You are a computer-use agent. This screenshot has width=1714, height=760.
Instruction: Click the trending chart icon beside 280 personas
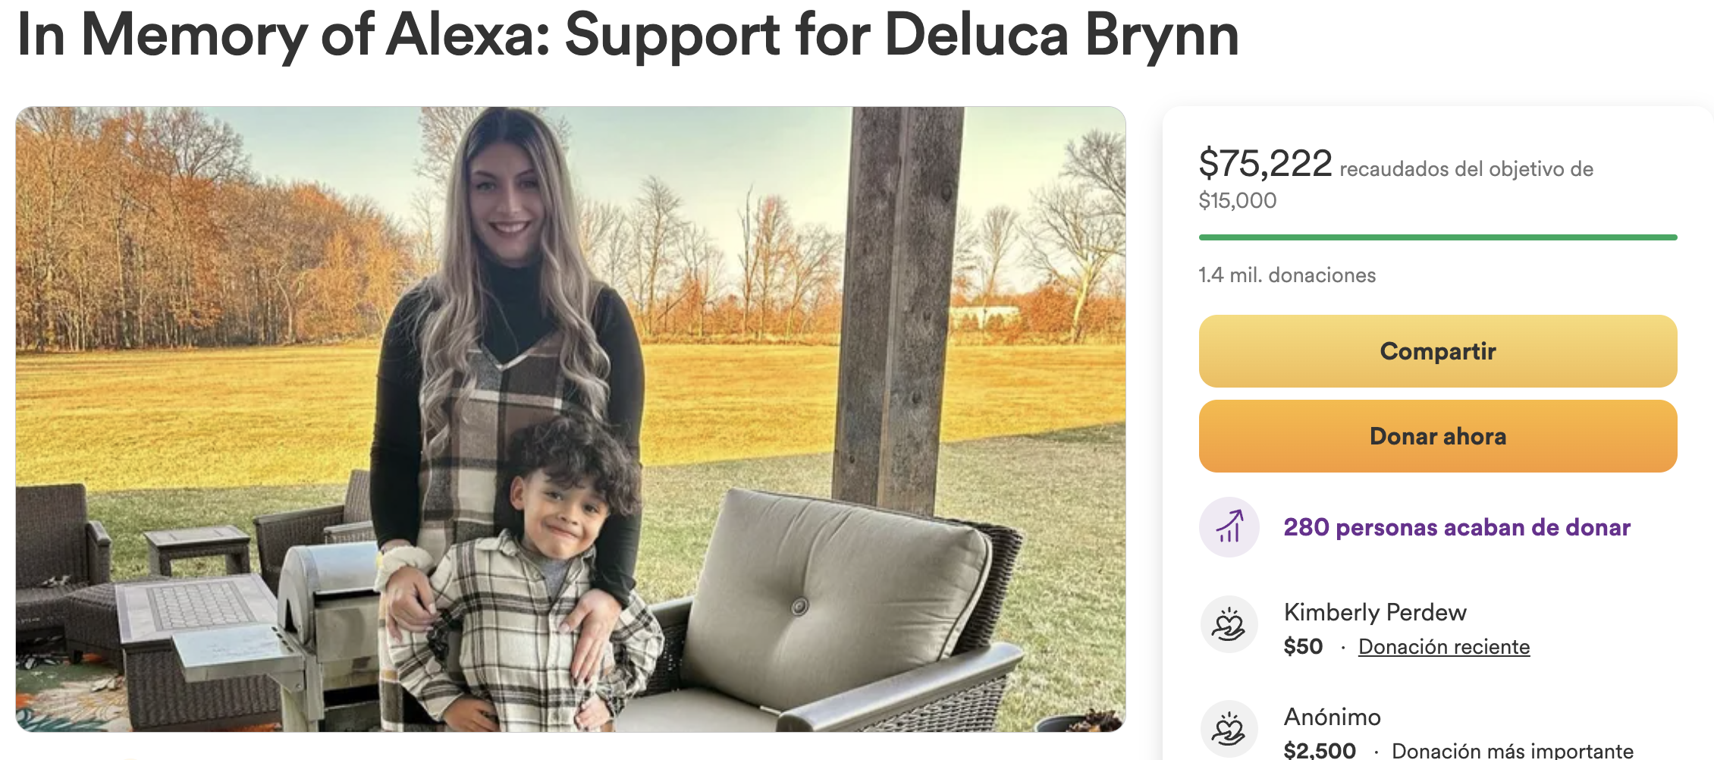1229,527
